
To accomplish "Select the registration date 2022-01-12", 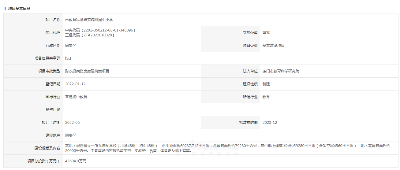I will tap(75, 84).
